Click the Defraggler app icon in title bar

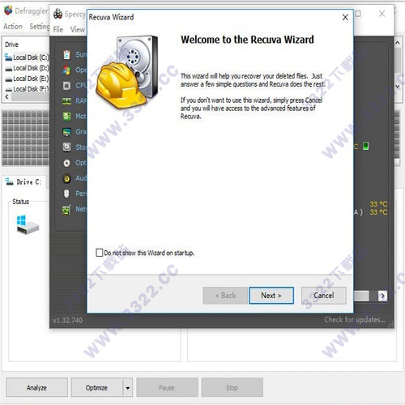pos(8,11)
